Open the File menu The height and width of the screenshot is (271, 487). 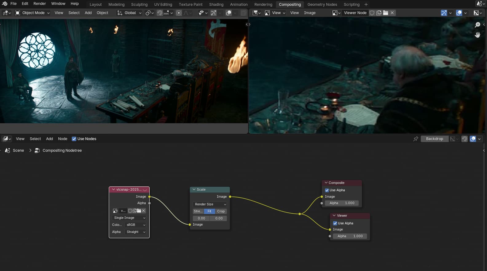tap(14, 4)
